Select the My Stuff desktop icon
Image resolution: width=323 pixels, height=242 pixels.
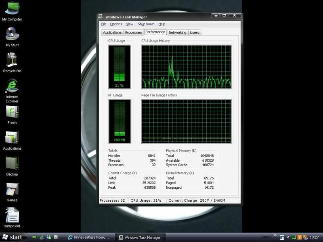pos(12,37)
